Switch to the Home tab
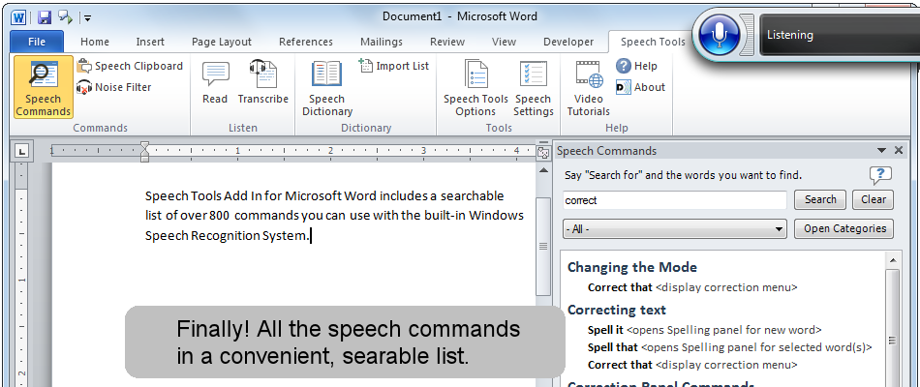920x387 pixels. pos(95,42)
